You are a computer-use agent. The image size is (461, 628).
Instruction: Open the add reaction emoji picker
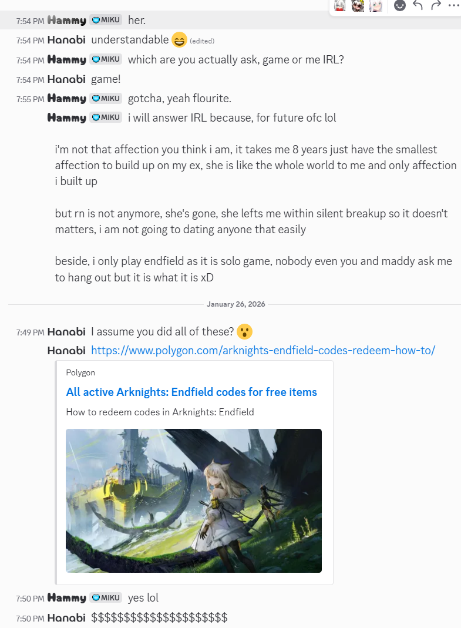click(400, 5)
